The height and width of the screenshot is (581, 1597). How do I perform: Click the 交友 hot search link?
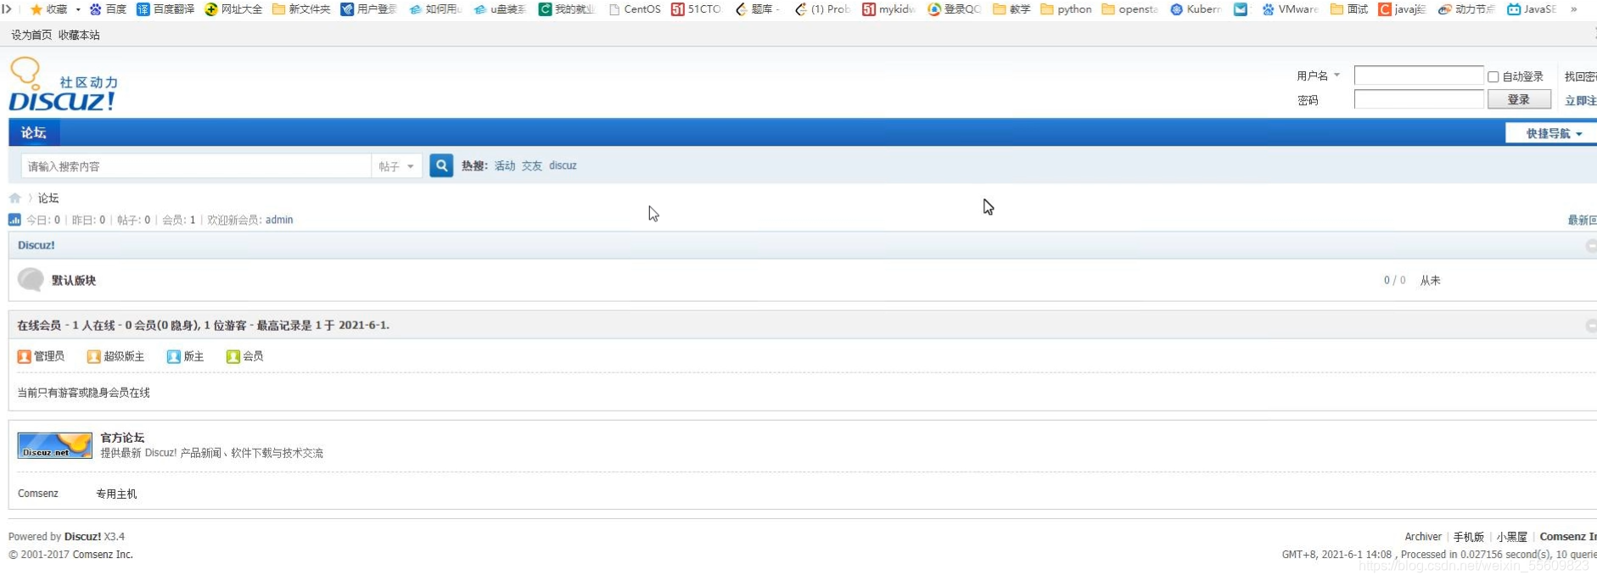point(532,165)
